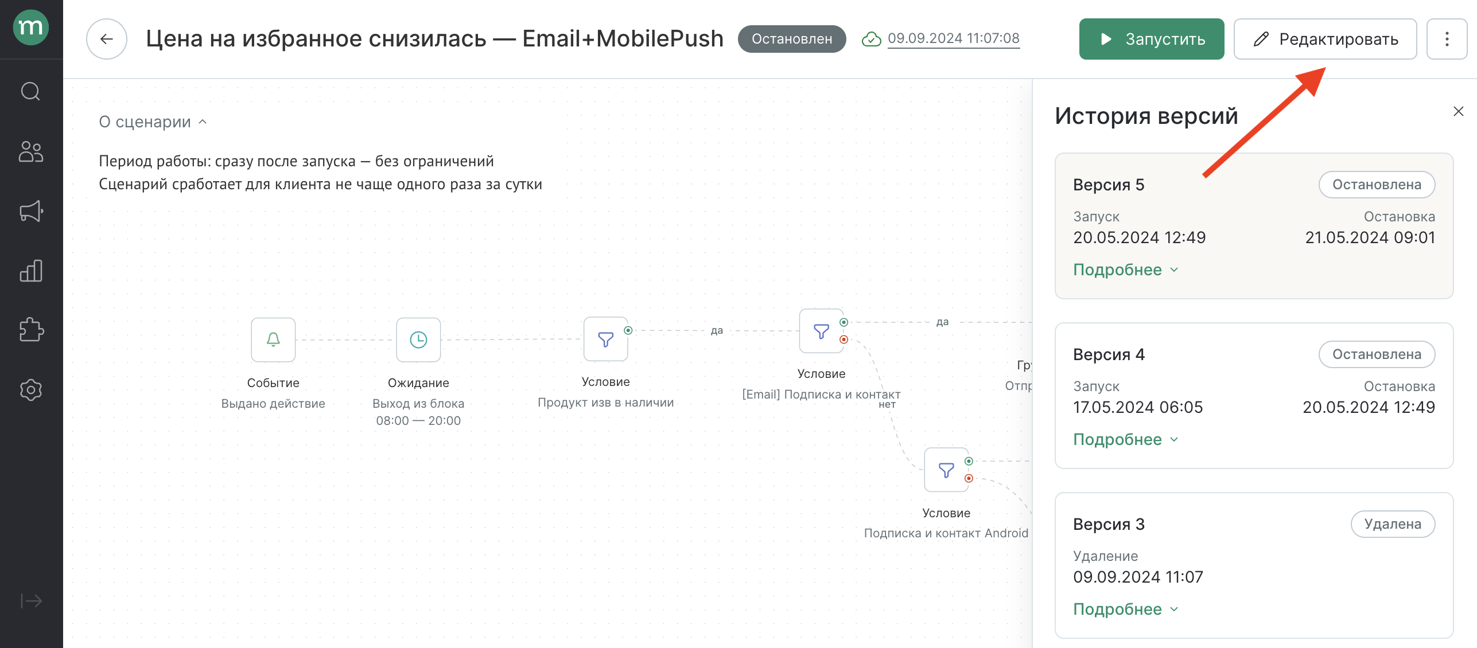Image resolution: width=1477 pixels, height=648 pixels.
Task: Select the Android subscription condition block
Action: coord(946,470)
